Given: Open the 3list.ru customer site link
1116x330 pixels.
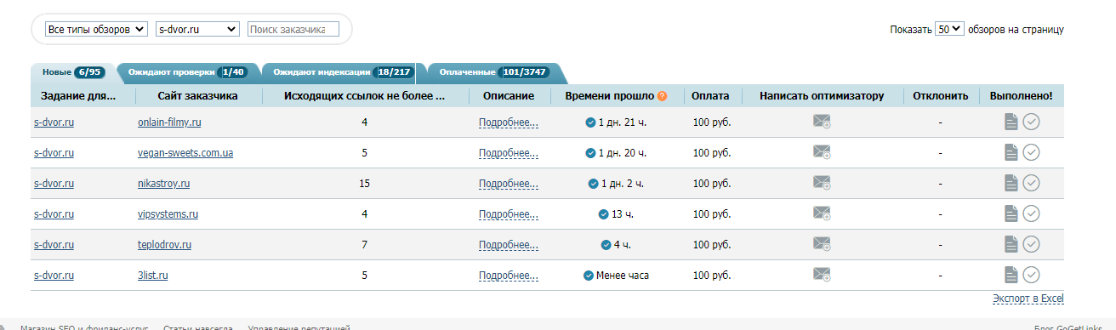Looking at the screenshot, I should point(152,276).
